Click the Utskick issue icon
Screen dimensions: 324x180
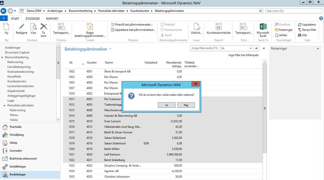pyautogui.click(x=196, y=27)
